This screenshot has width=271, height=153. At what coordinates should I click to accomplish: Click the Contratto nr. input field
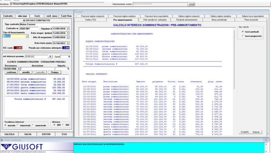click(28, 29)
